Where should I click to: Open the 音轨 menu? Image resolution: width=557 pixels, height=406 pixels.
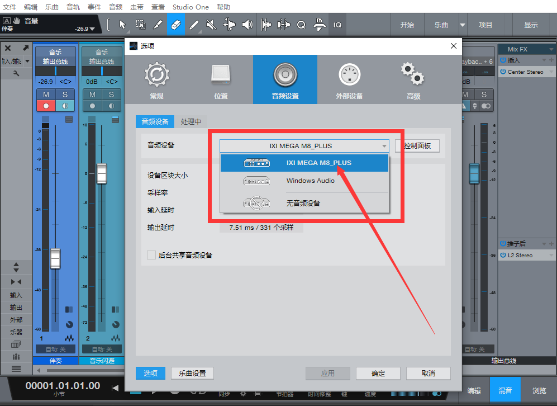73,7
